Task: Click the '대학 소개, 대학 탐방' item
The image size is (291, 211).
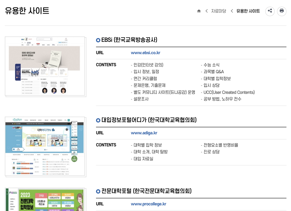Action: (x=149, y=152)
